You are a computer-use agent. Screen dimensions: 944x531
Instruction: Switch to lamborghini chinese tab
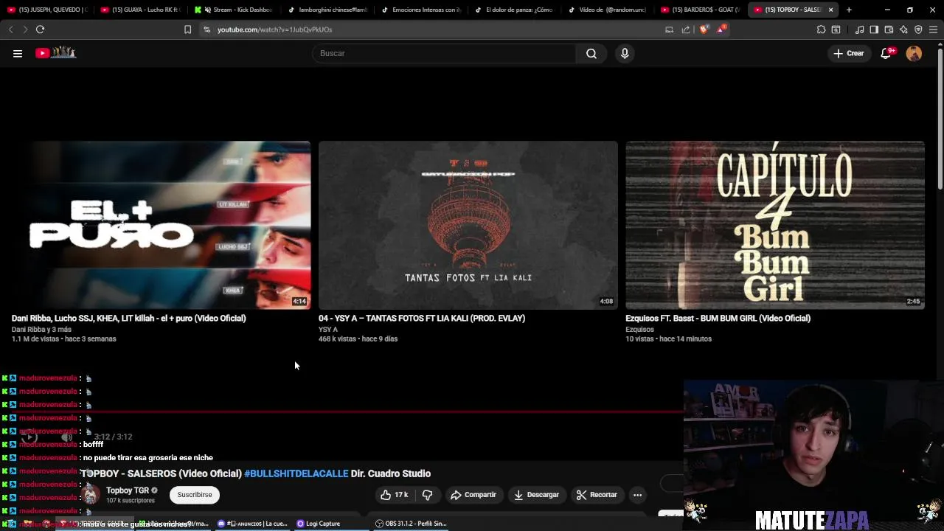[x=328, y=10]
